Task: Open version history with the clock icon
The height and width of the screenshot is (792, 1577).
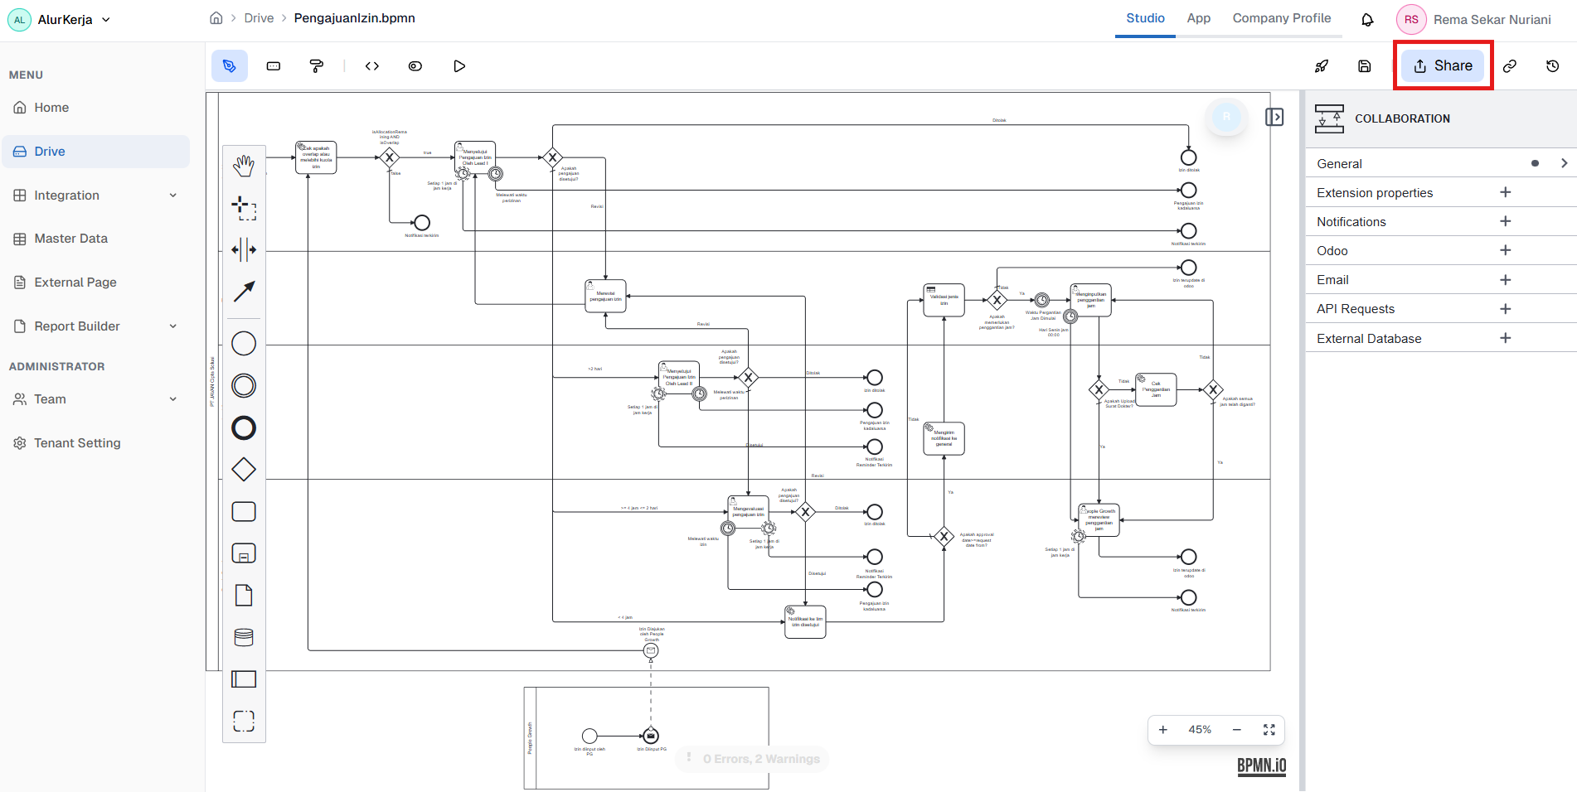Action: [1552, 65]
